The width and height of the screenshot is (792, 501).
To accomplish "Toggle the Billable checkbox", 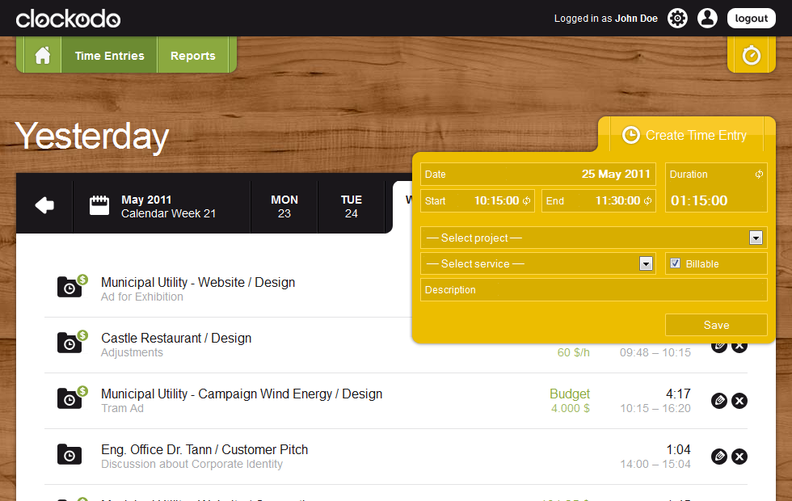I will [675, 263].
